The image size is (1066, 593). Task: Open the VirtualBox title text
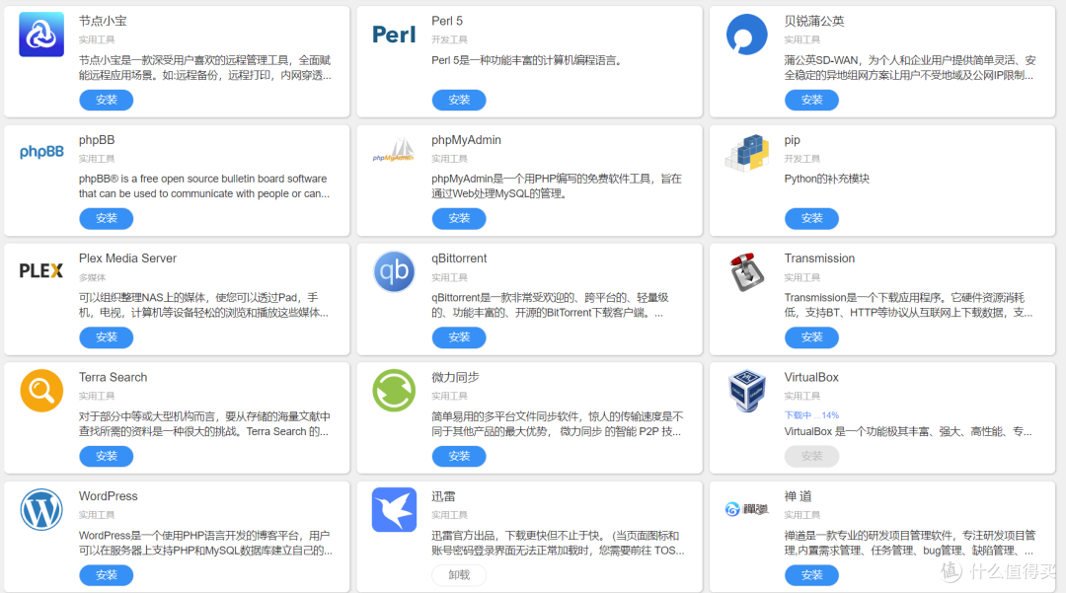(811, 377)
